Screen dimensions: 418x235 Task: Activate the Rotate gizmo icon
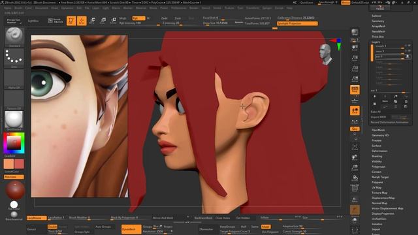113,21
